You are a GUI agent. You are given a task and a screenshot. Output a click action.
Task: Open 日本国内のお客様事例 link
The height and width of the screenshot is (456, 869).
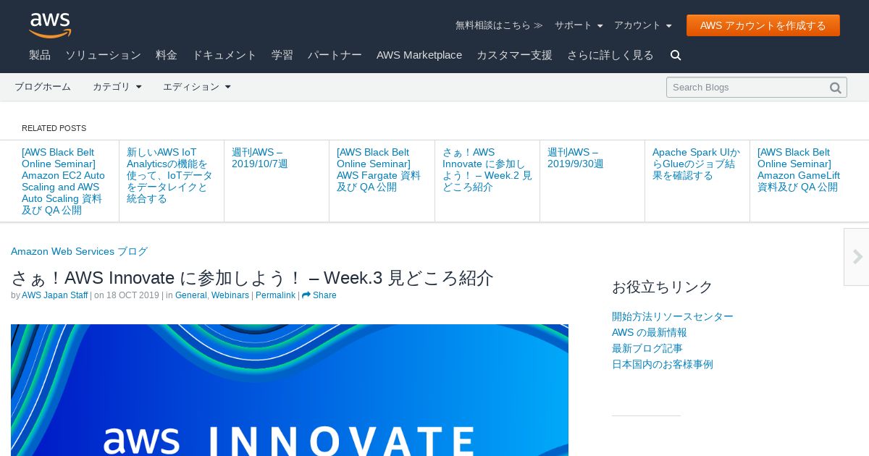663,364
